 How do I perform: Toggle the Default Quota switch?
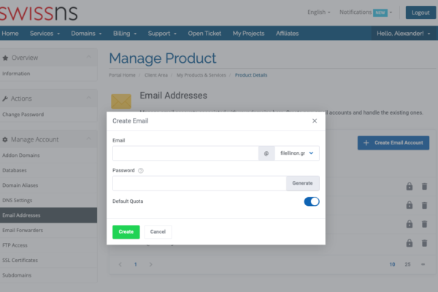tap(312, 201)
